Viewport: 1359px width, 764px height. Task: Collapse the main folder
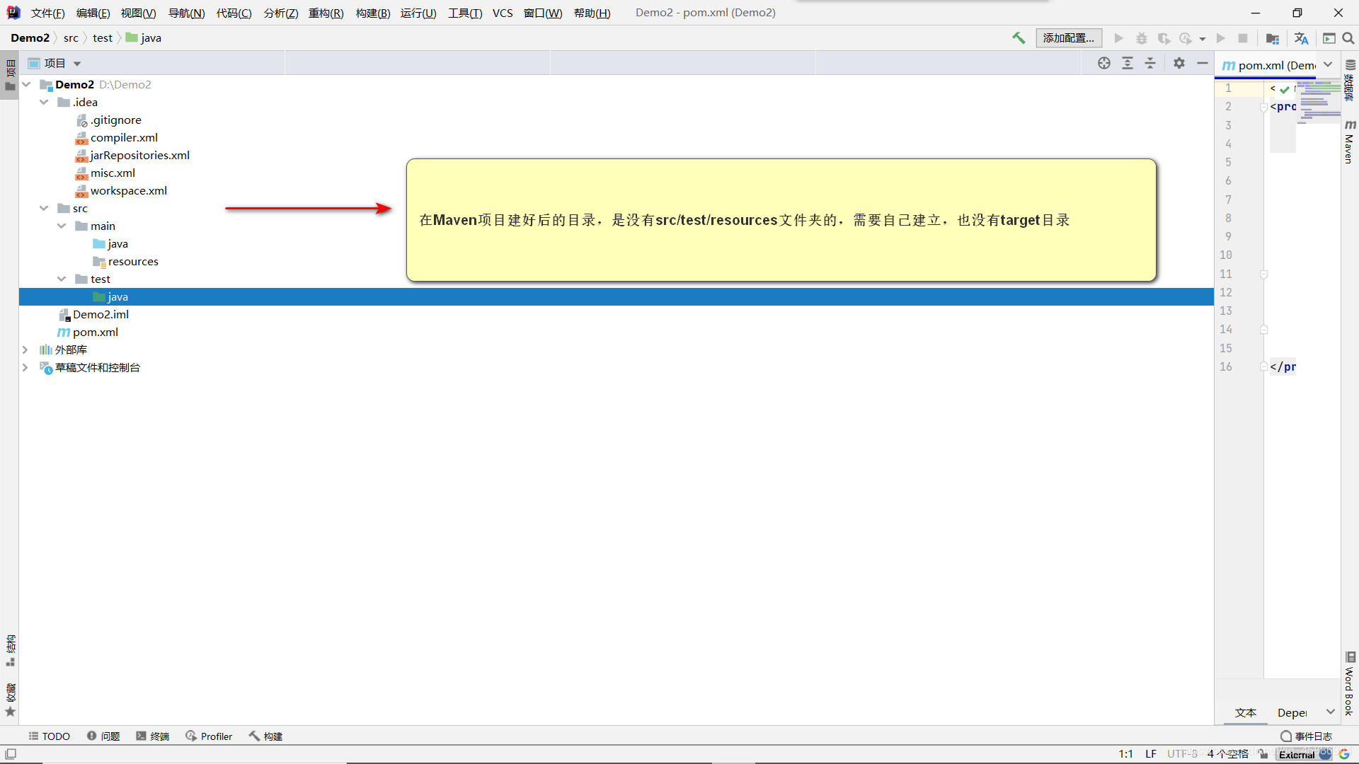(x=62, y=226)
